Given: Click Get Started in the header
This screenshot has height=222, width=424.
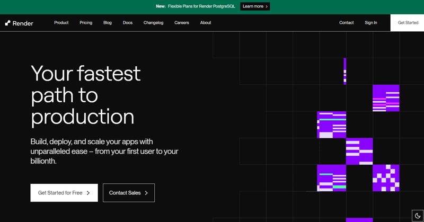Looking at the screenshot, I should tap(407, 23).
